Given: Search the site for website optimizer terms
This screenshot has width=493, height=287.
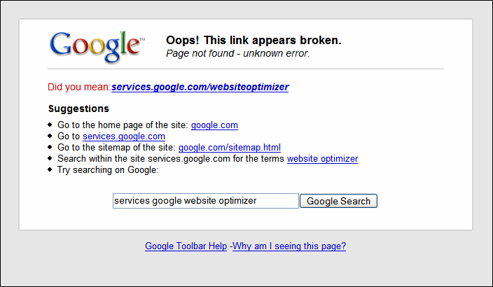Looking at the screenshot, I should 322,159.
